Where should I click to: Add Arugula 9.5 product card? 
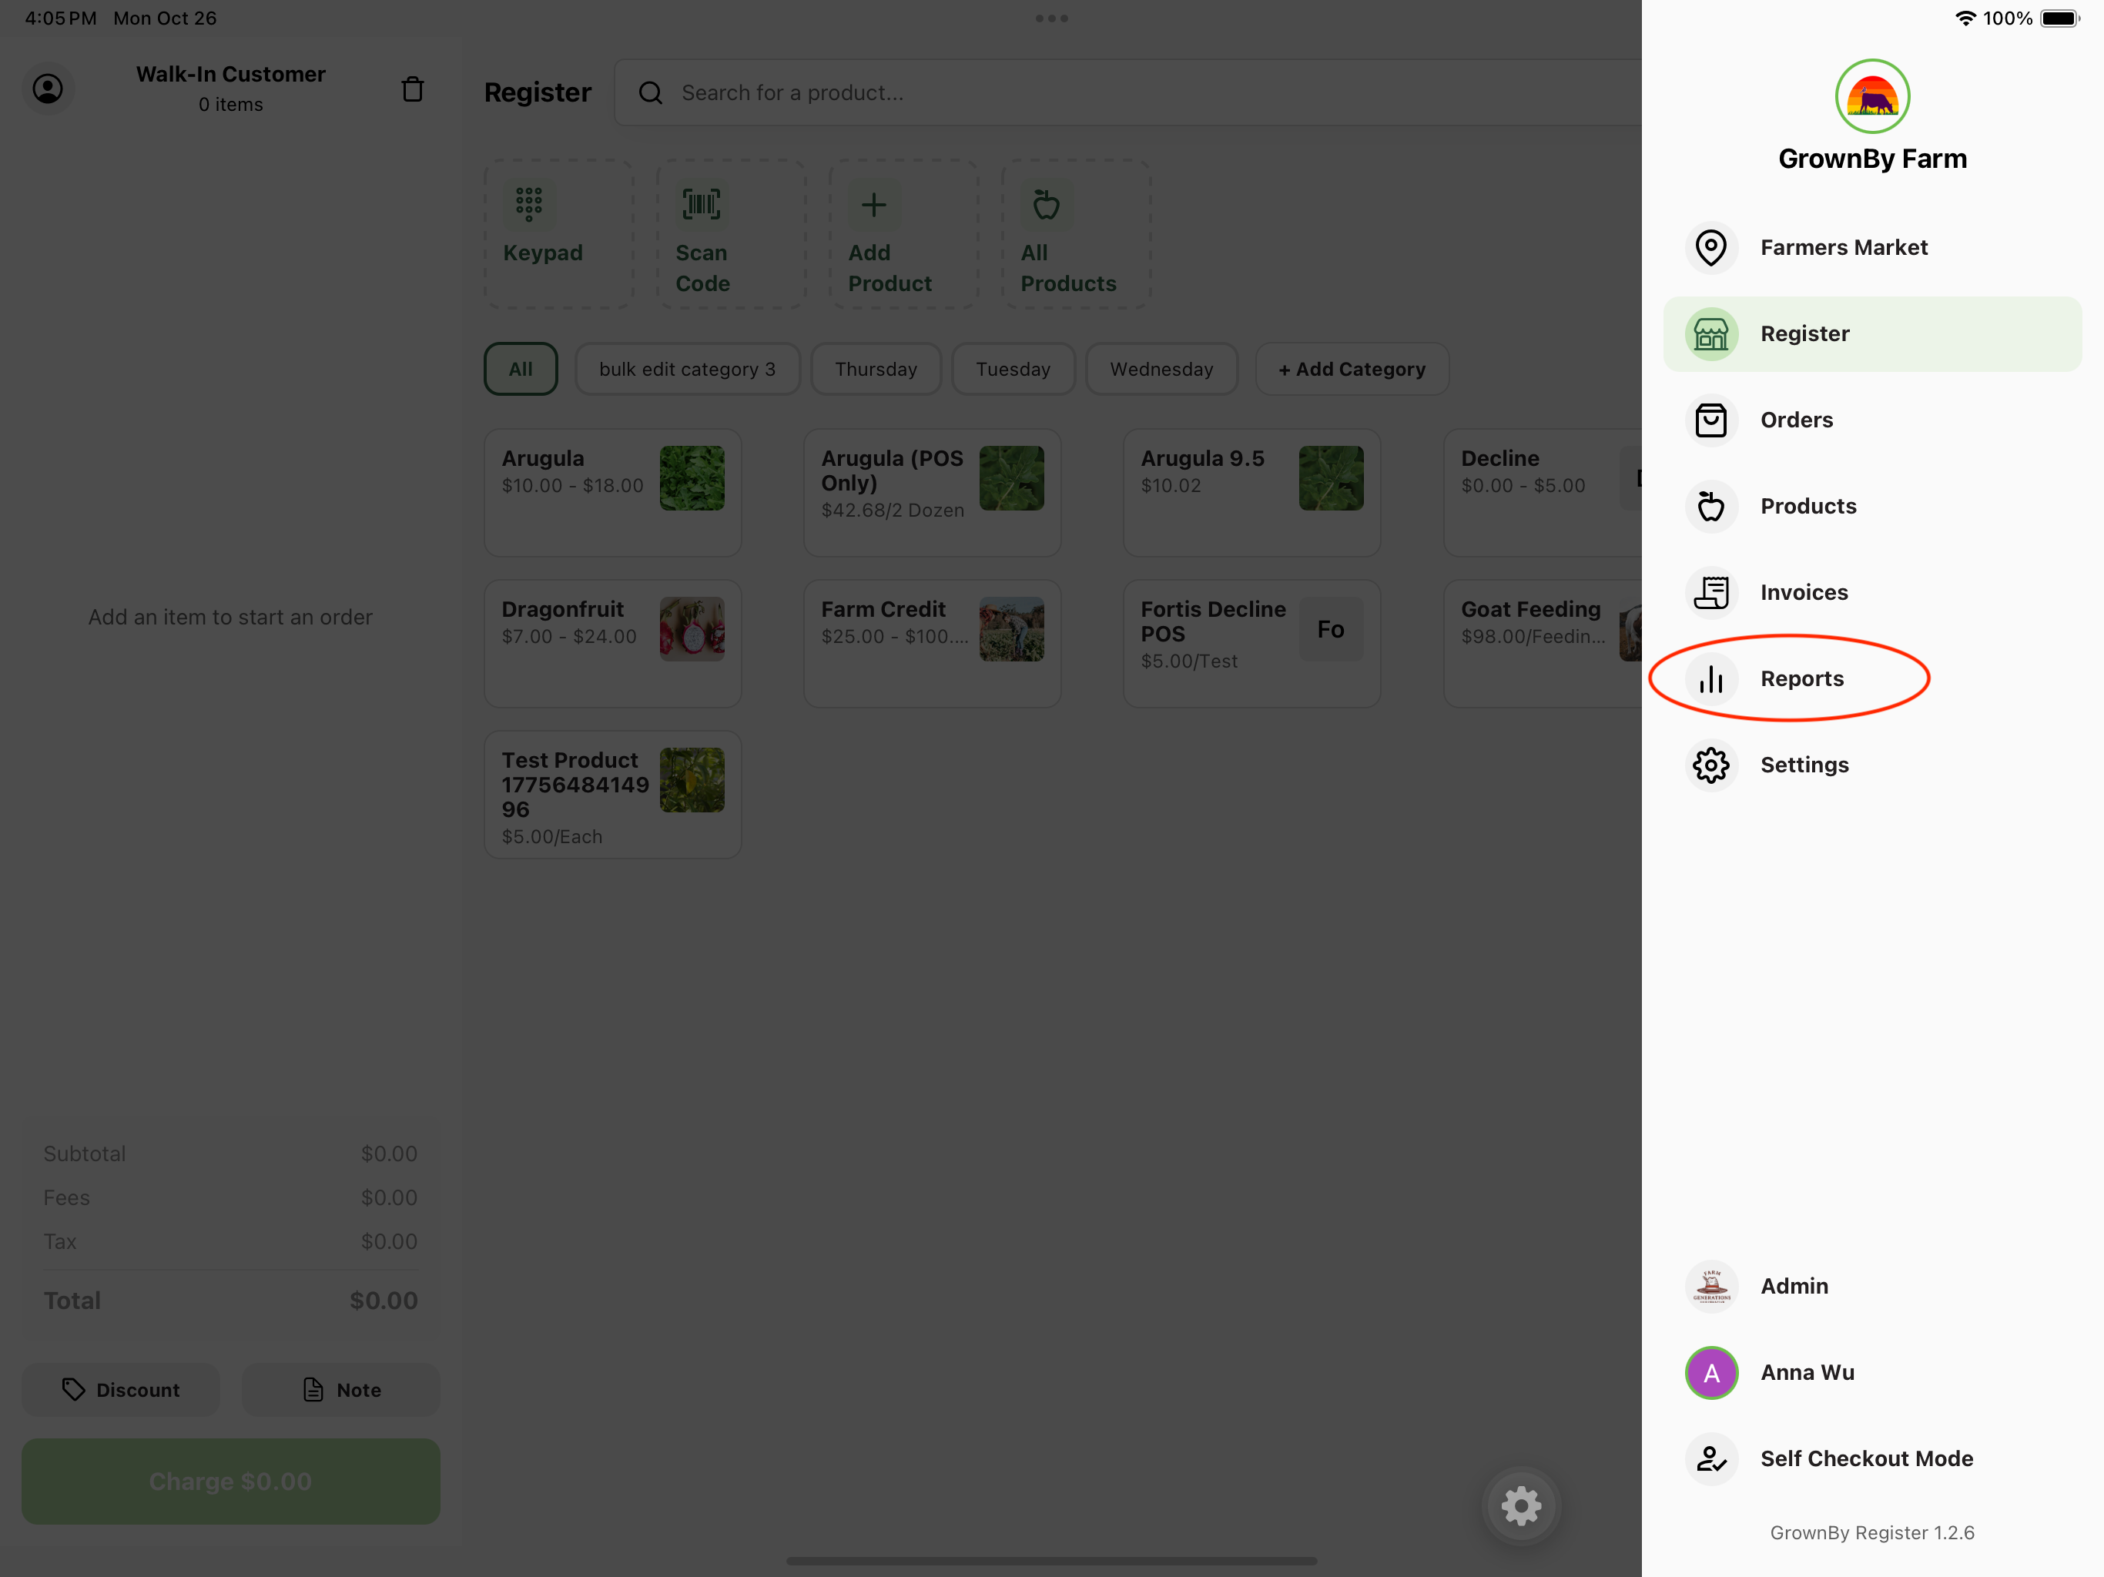point(1251,493)
